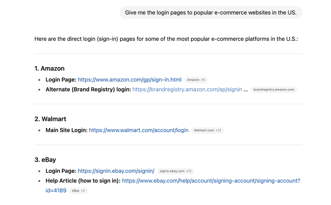Click the "2. Walmart" heading
Screen dimensions: 331x205
point(50,119)
